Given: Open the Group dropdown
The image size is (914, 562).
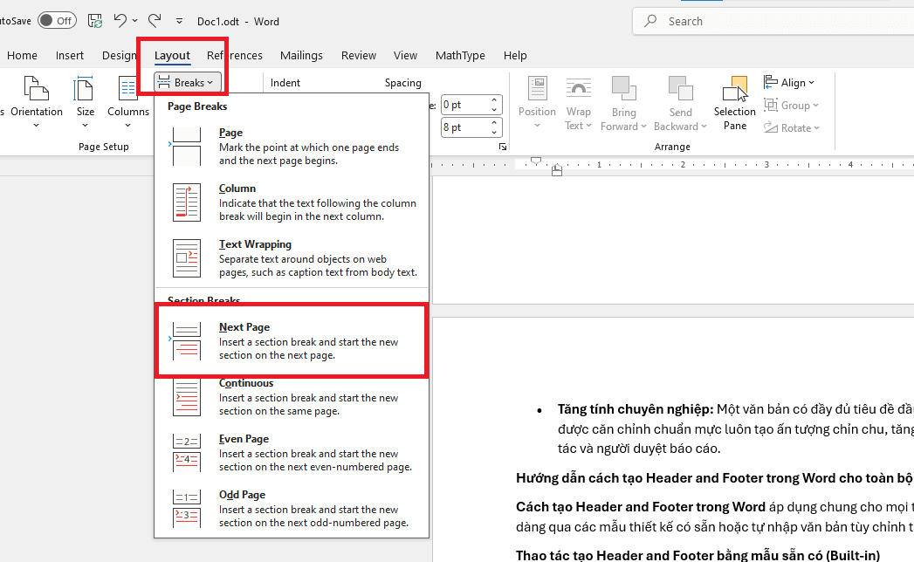Looking at the screenshot, I should click(791, 106).
